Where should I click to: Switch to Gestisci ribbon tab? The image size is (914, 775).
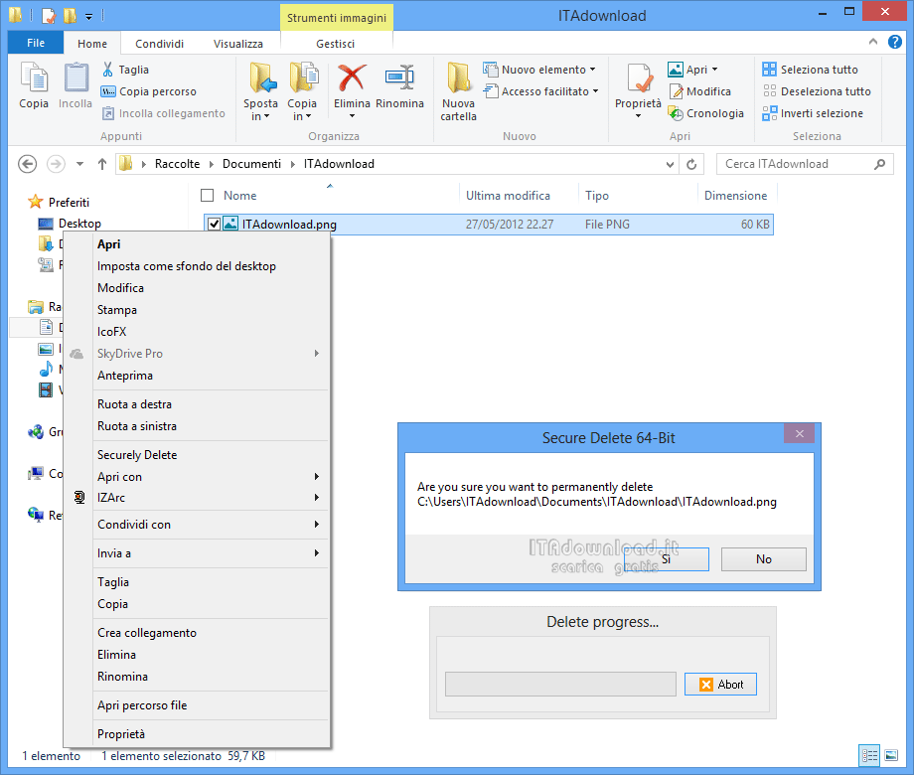335,44
